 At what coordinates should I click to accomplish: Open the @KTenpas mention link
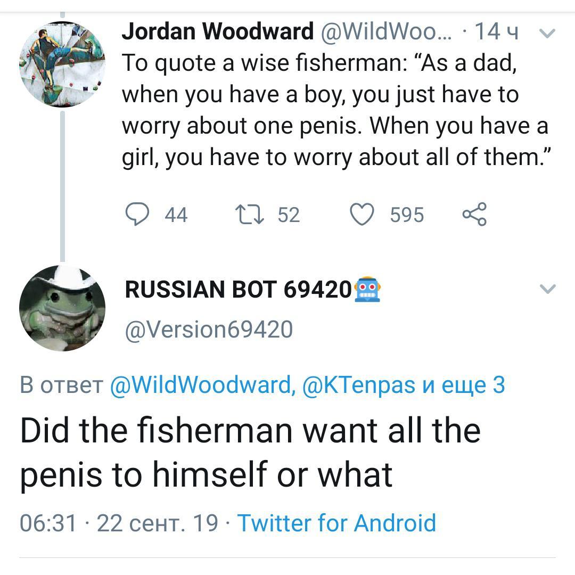coord(358,385)
